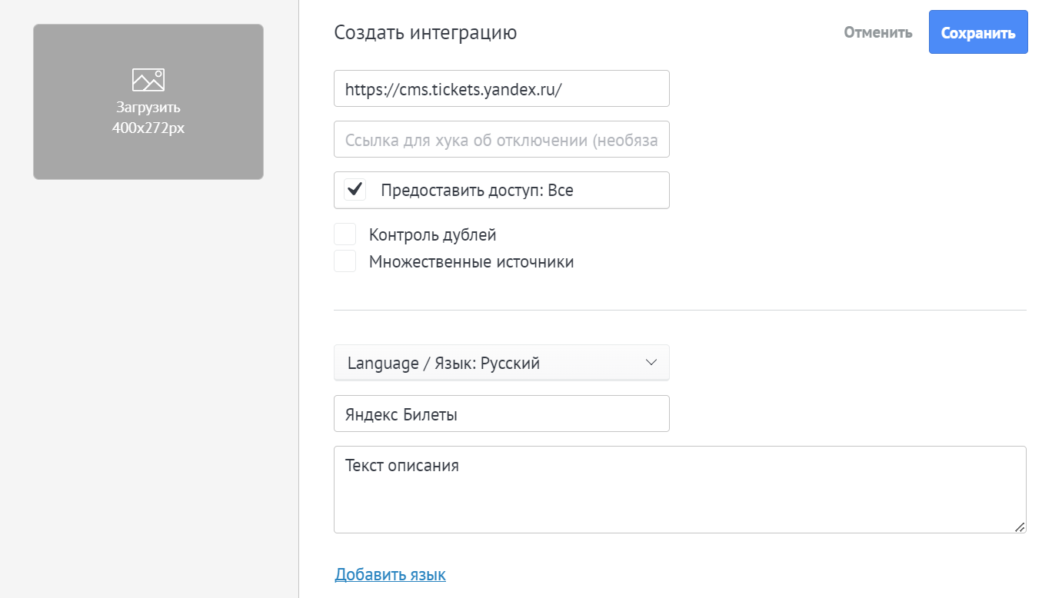The height and width of the screenshot is (598, 1052).
Task: Save the integration with 'Сохранить'
Action: 977,32
